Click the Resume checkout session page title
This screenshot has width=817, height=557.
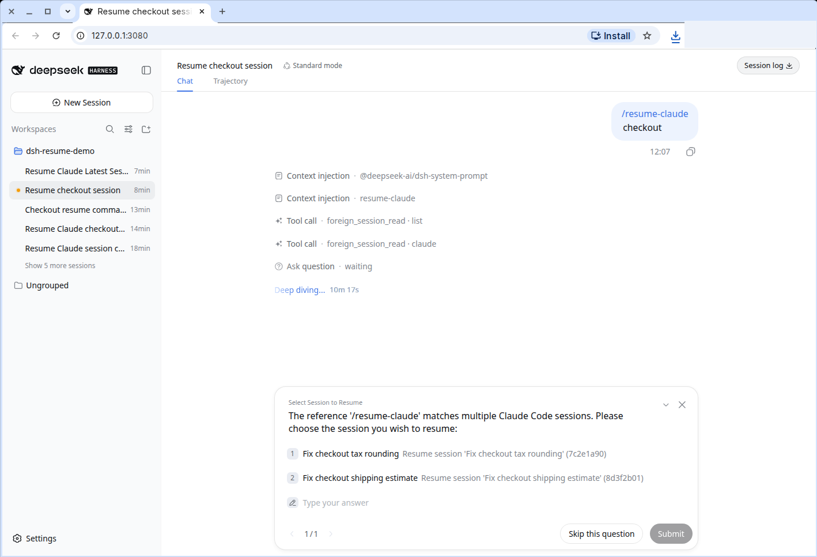pyautogui.click(x=225, y=66)
